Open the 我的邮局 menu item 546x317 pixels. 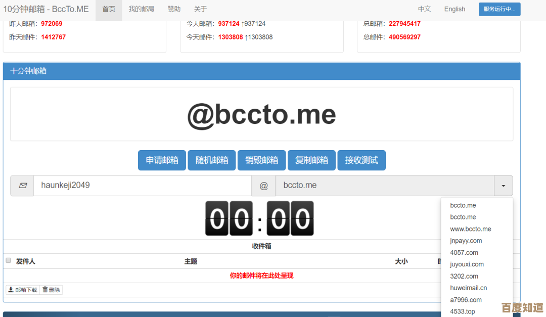point(141,9)
